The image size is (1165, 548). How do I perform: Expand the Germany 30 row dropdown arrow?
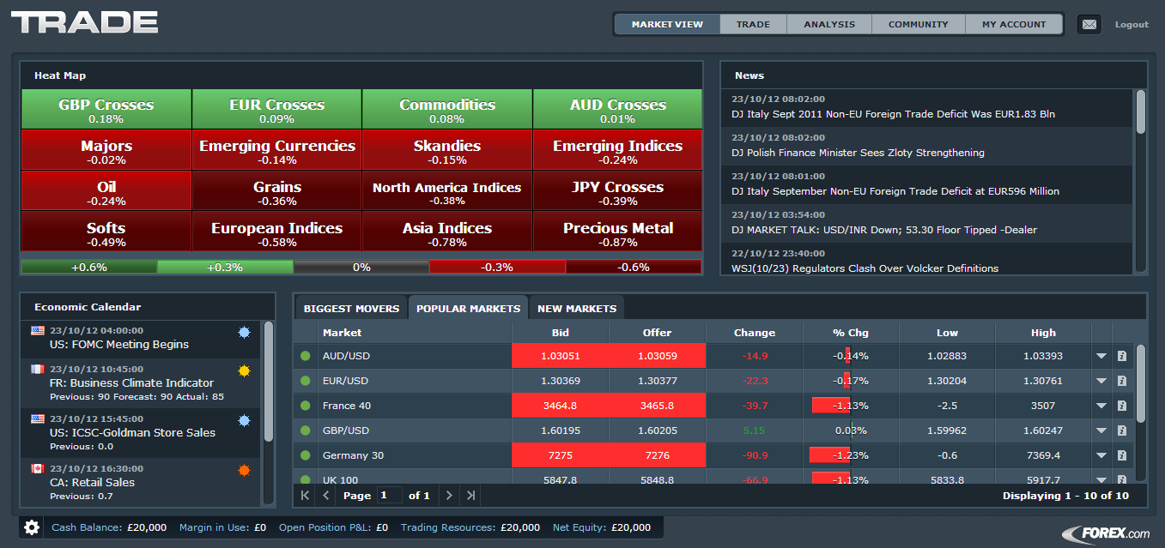pos(1101,455)
